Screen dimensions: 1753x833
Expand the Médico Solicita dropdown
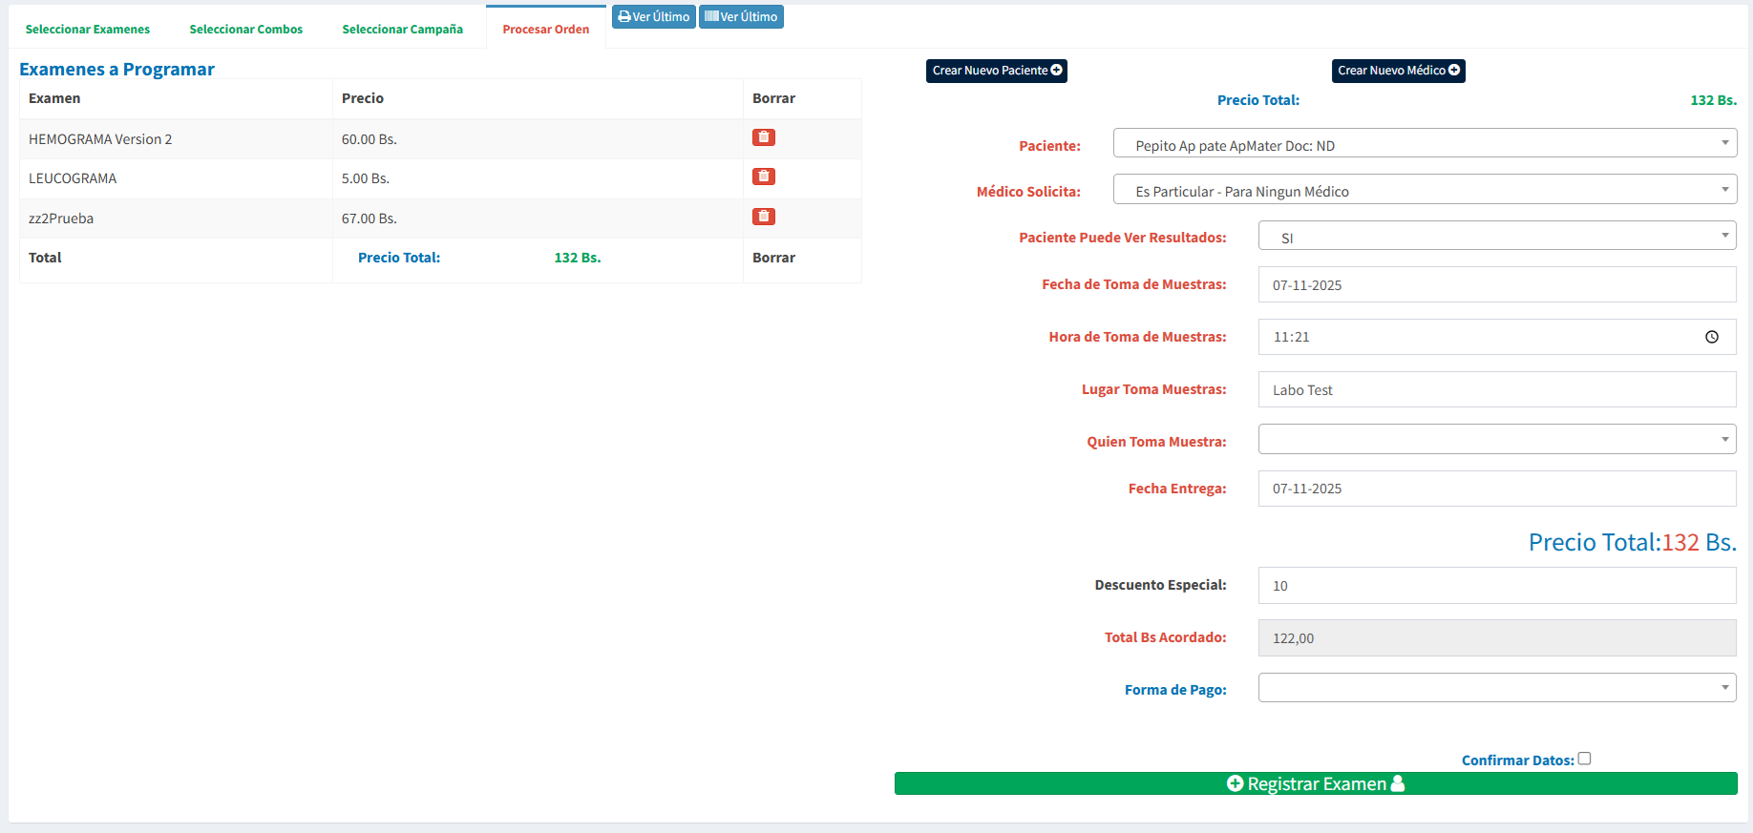(x=1424, y=190)
